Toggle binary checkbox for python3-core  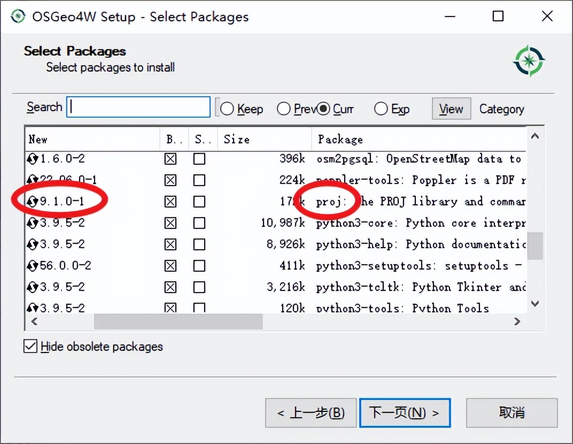(x=171, y=223)
